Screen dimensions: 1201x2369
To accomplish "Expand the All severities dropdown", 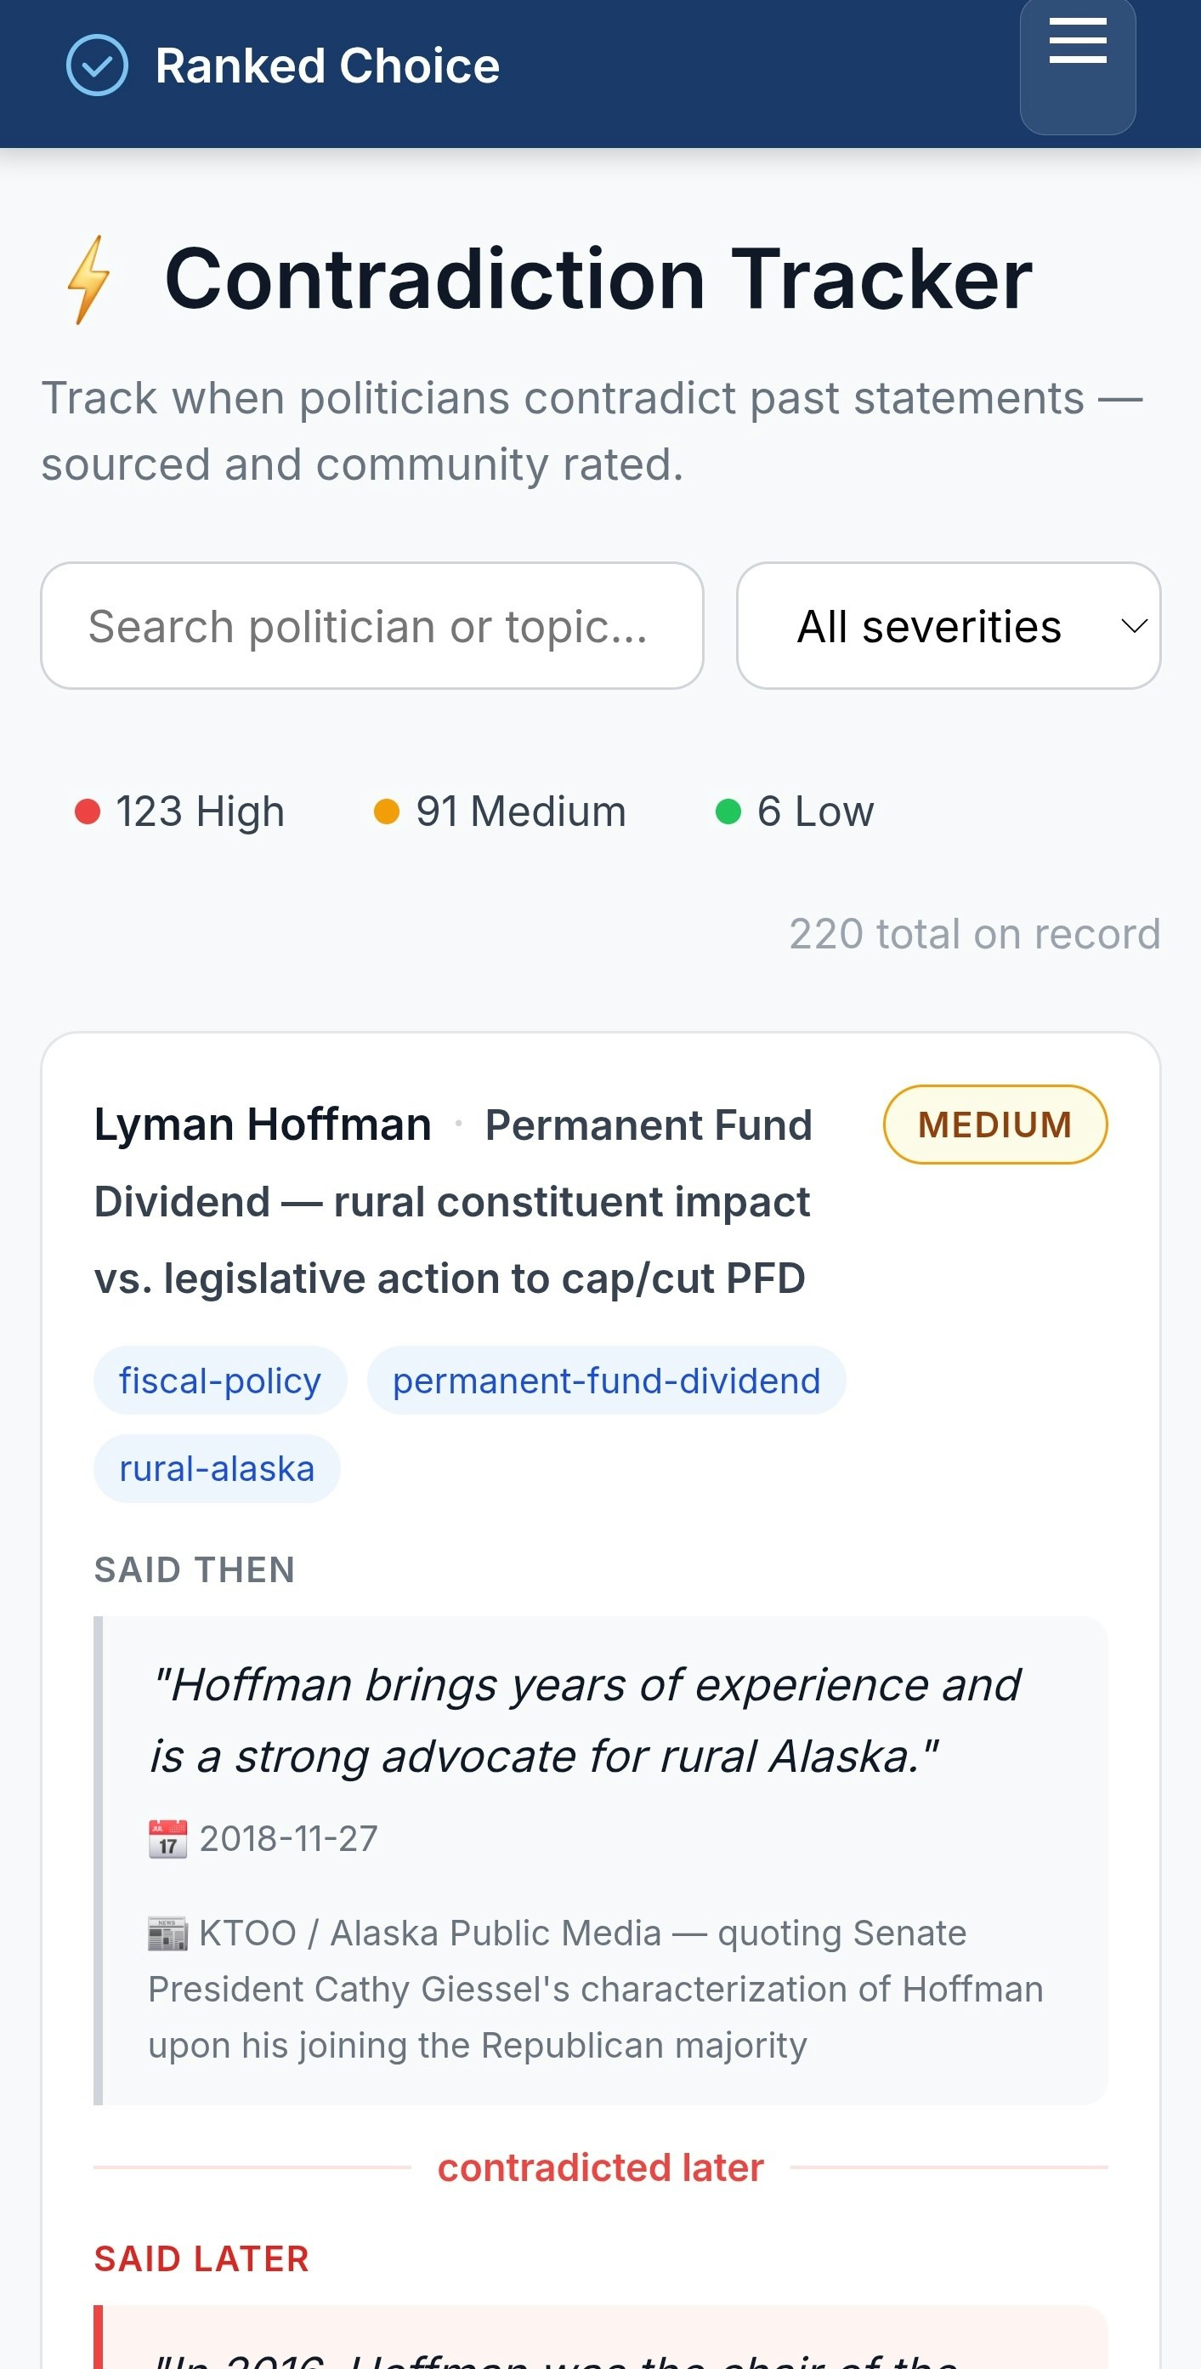I will [x=949, y=625].
